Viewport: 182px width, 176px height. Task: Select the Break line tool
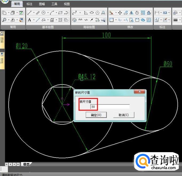[x=86, y=20]
